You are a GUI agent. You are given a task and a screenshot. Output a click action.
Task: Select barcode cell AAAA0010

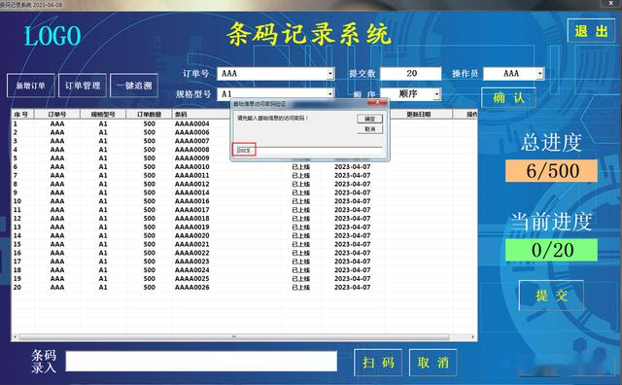[192, 166]
